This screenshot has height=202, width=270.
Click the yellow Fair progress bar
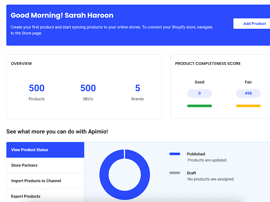pos(248,106)
